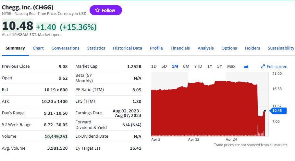This screenshot has height=161, width=295.
Task: Open the Holders tab
Action: [252, 48]
